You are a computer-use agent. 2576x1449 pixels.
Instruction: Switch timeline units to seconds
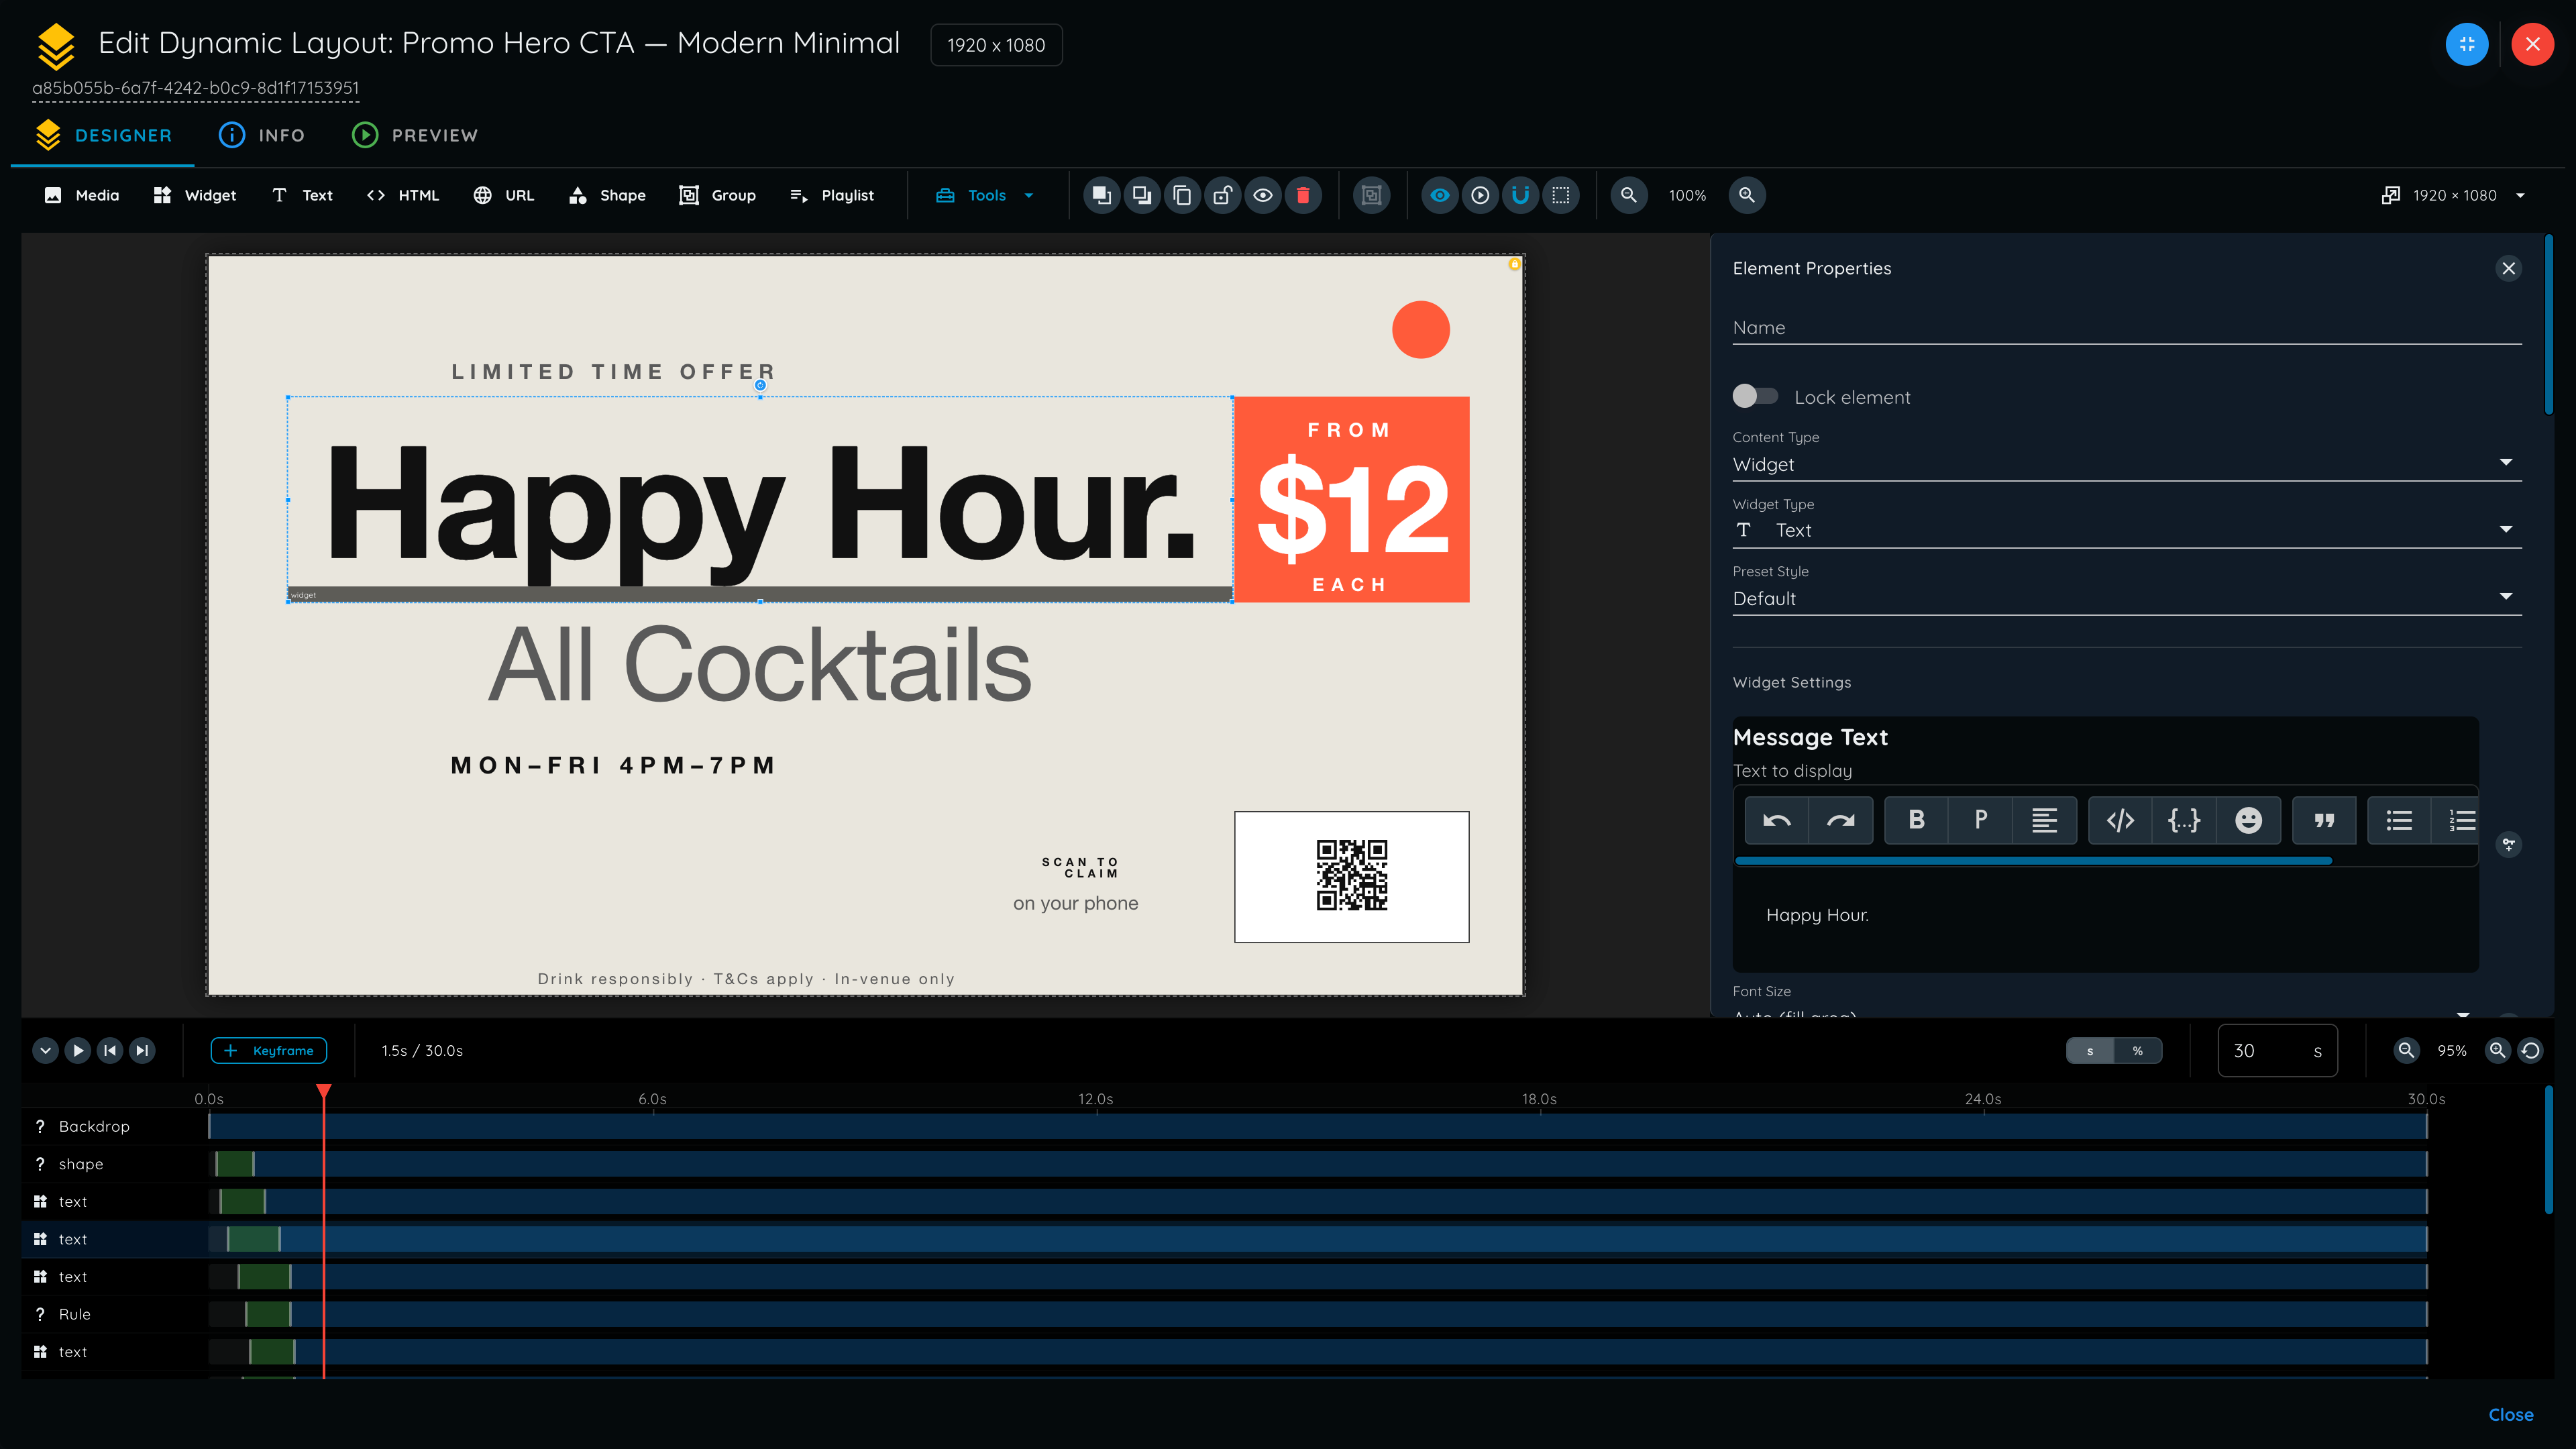pyautogui.click(x=2090, y=1051)
